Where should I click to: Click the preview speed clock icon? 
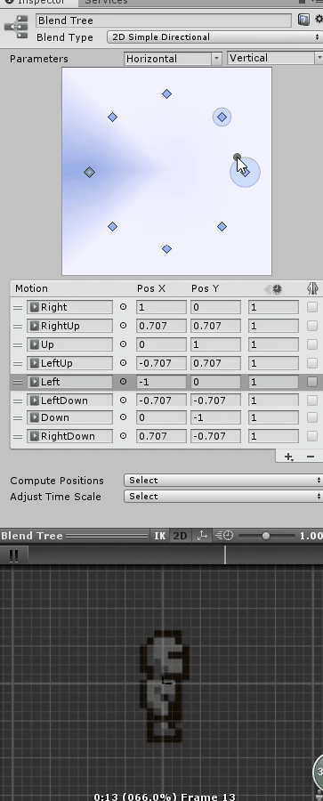[x=224, y=536]
